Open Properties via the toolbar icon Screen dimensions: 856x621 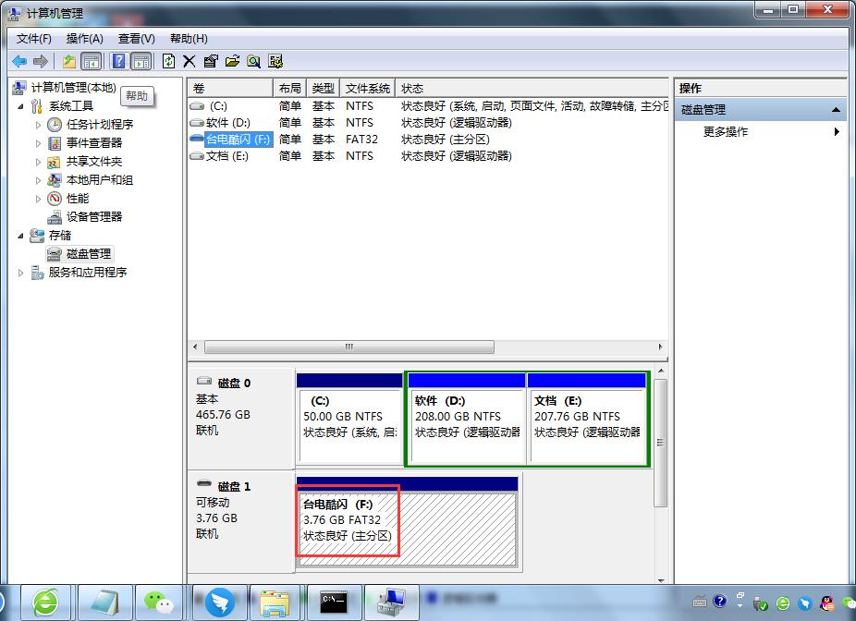point(210,61)
